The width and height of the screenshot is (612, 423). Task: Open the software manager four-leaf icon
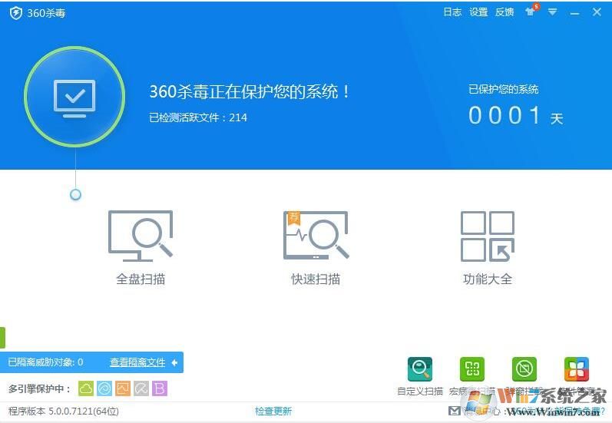[577, 368]
